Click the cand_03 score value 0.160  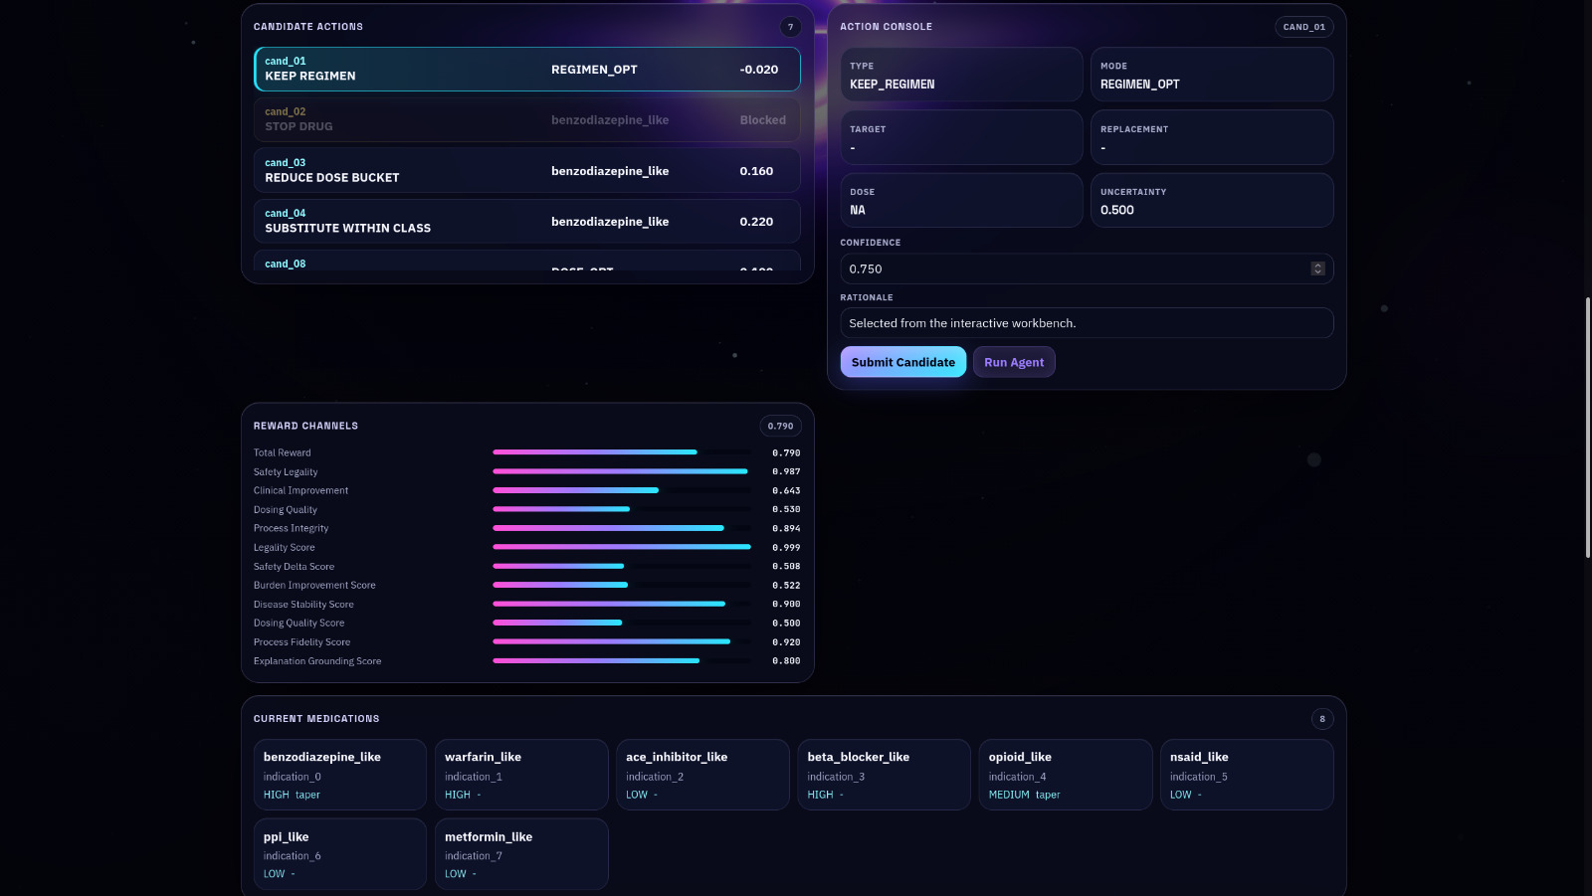(756, 171)
